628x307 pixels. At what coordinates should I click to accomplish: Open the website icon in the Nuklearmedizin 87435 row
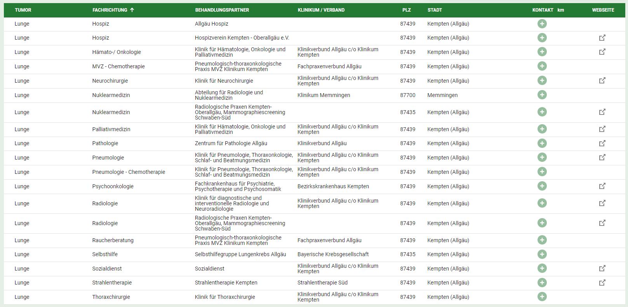click(x=602, y=112)
